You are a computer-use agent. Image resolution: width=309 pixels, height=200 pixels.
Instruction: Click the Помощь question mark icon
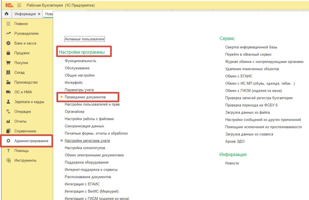click(x=8, y=150)
